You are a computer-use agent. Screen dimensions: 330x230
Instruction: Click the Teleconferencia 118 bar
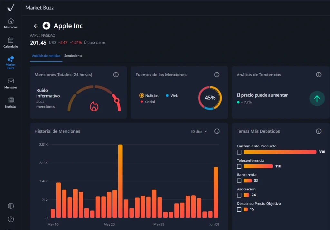tap(258, 166)
